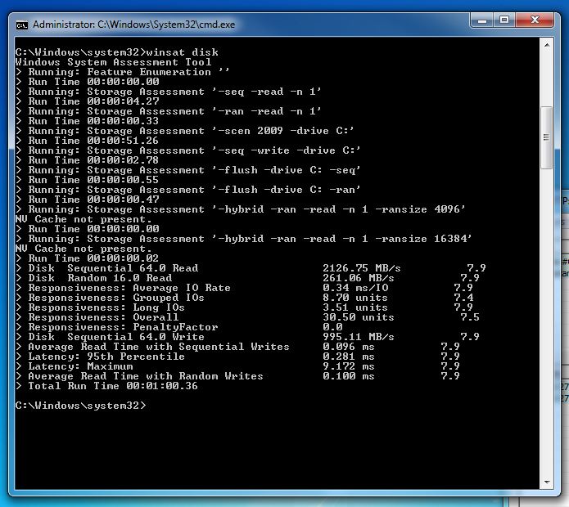Viewport: 569px width, 507px height.
Task: Click the '0.281 ms' value
Action: click(x=349, y=357)
